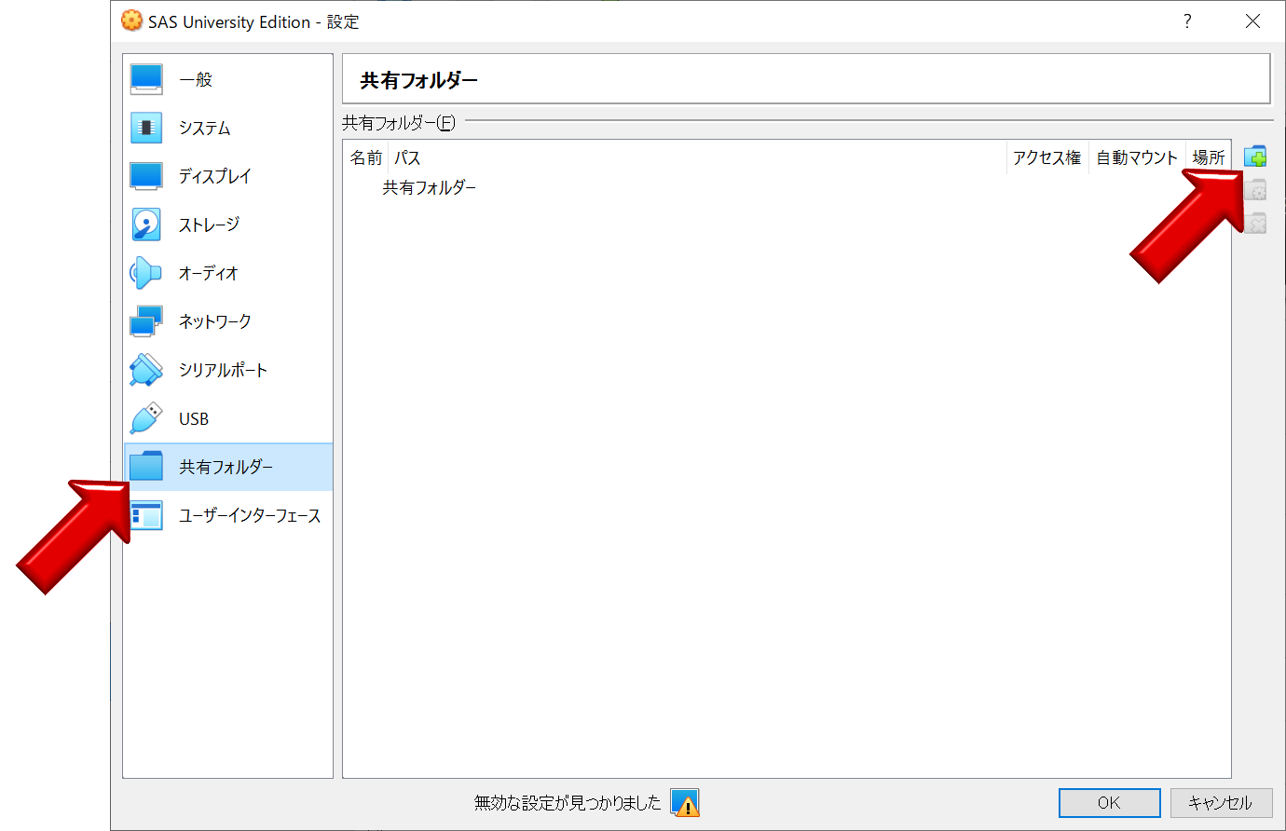Click the 無効な設定が見つかりました message text
Screen dimensions: 1286x831
pos(567,803)
